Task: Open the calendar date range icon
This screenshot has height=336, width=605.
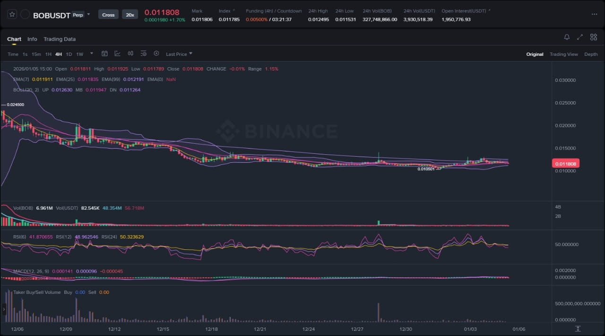Action: click(x=104, y=54)
